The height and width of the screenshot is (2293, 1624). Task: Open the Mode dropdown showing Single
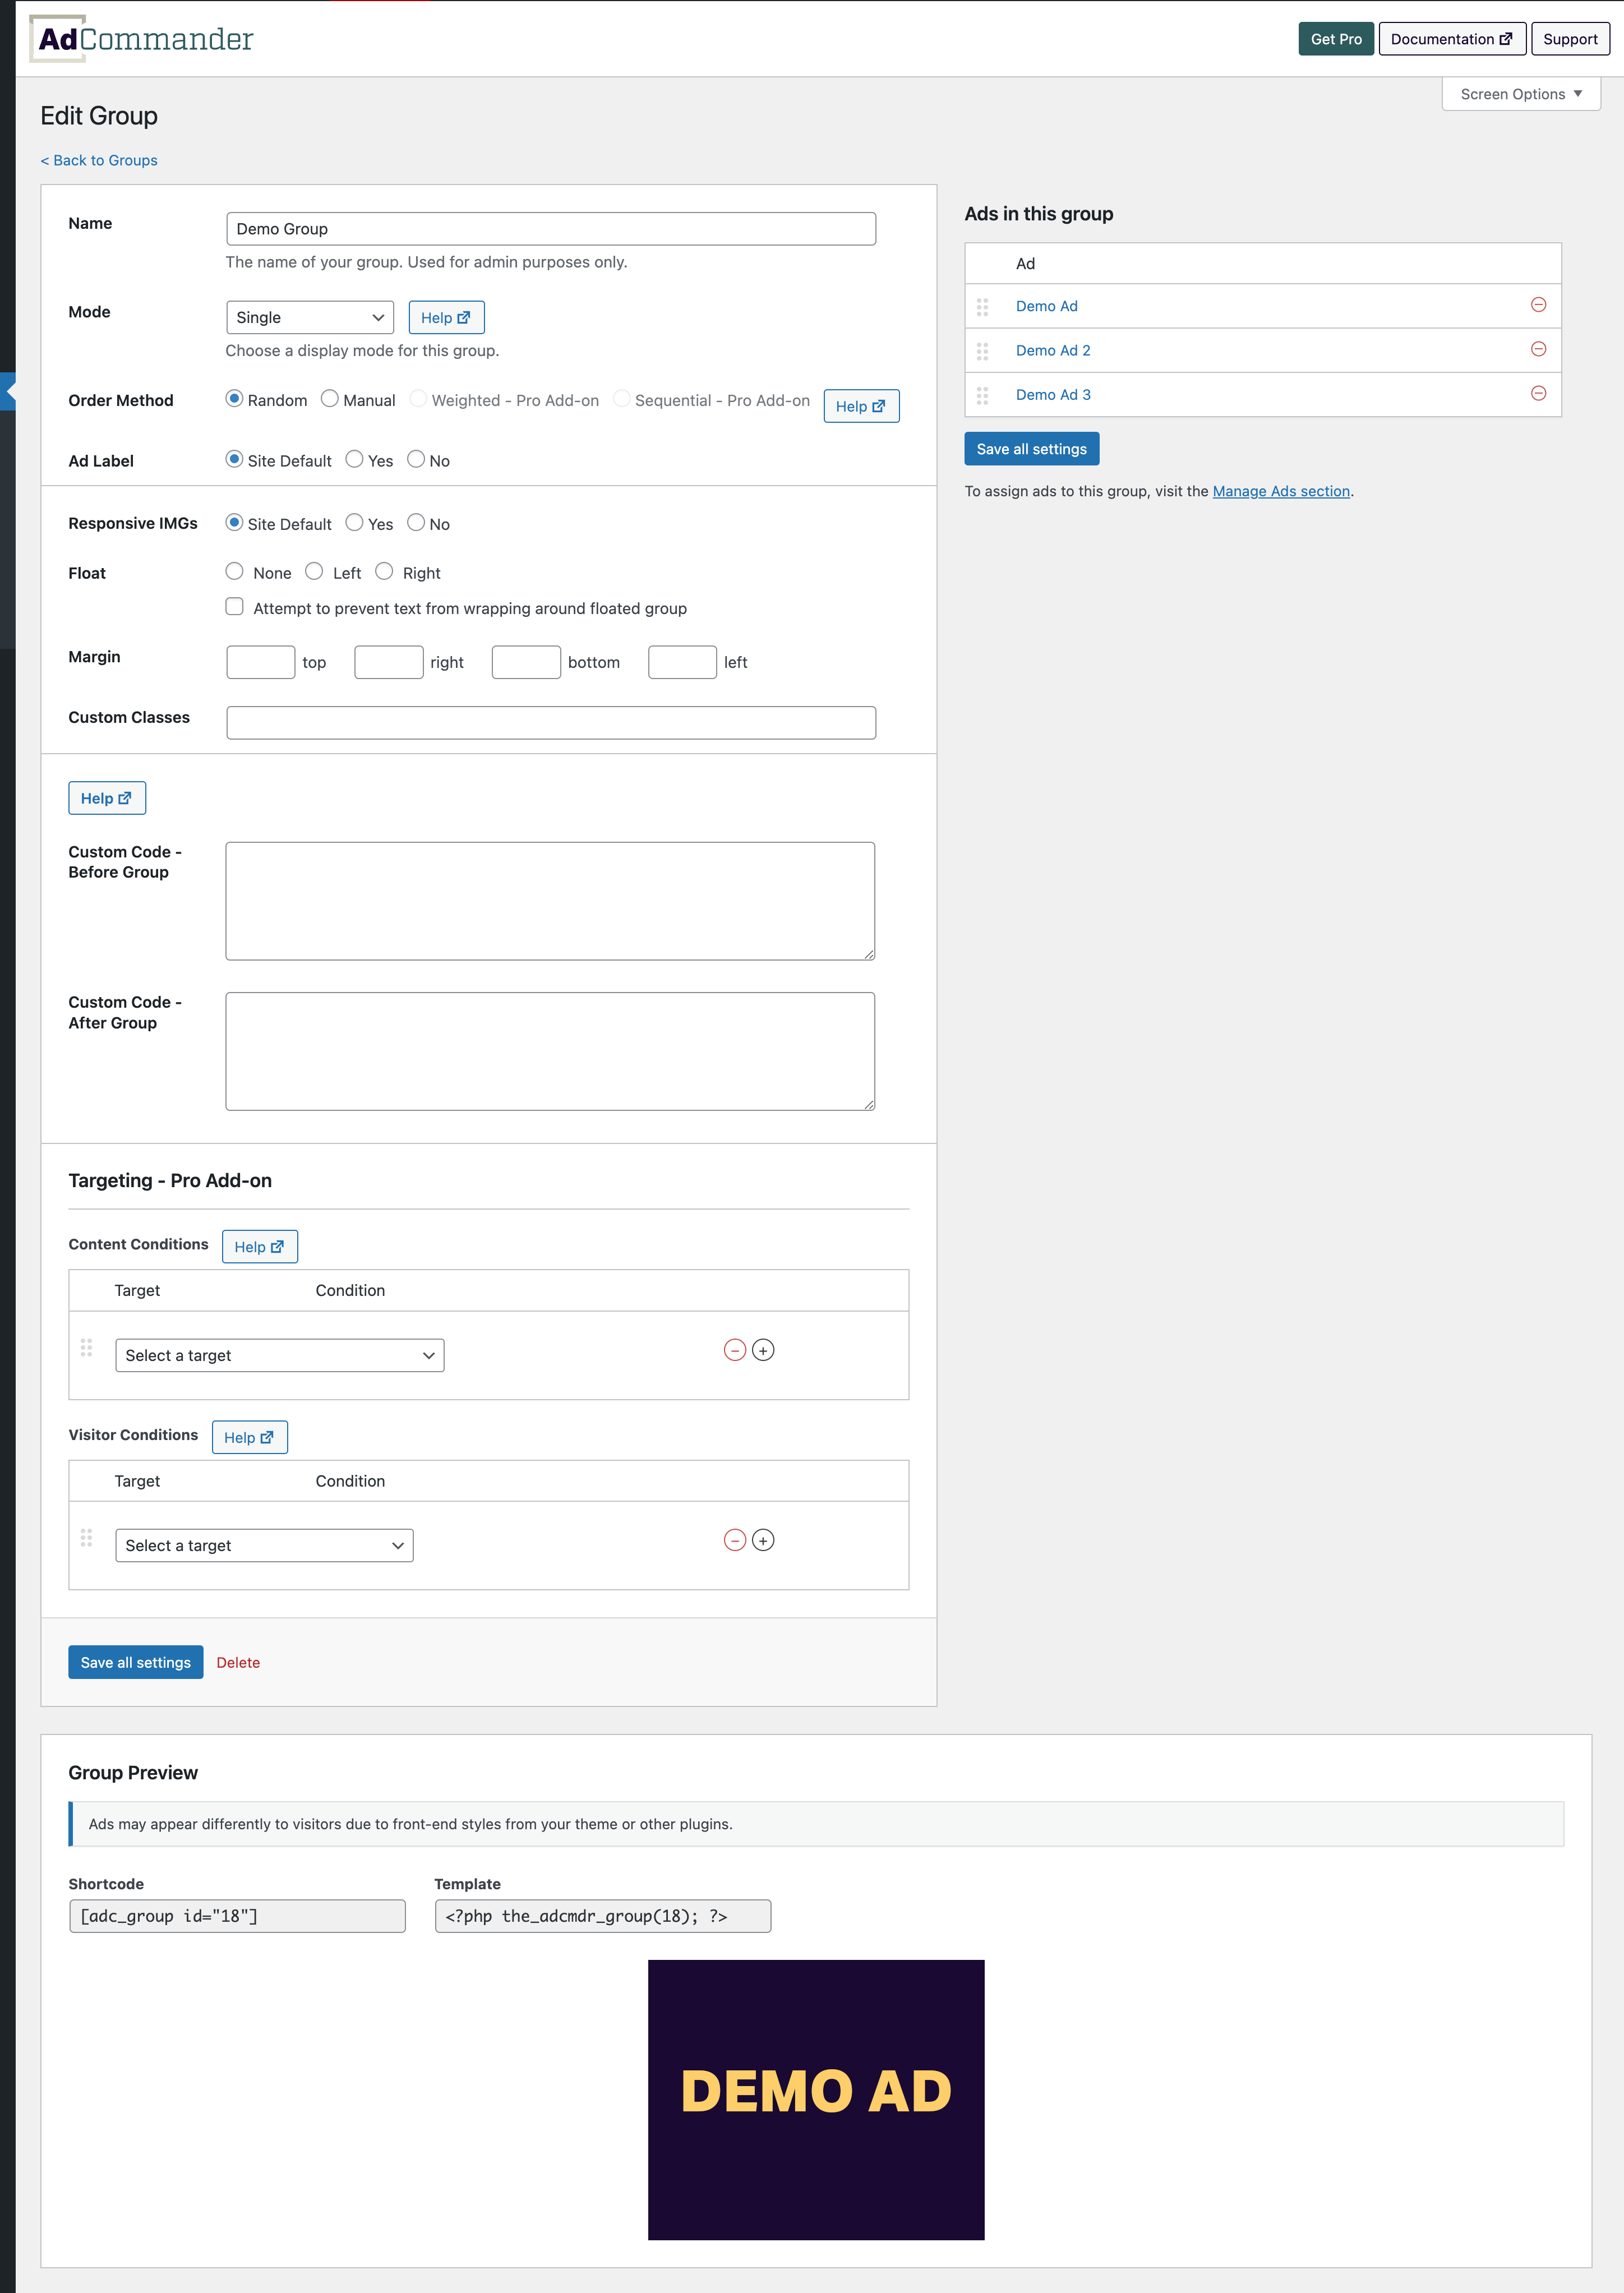(x=310, y=317)
